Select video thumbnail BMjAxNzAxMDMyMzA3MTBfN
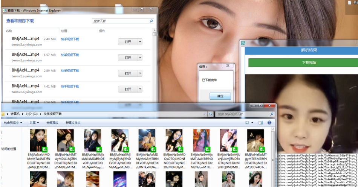This screenshot has height=187, width=358. (x=147, y=141)
